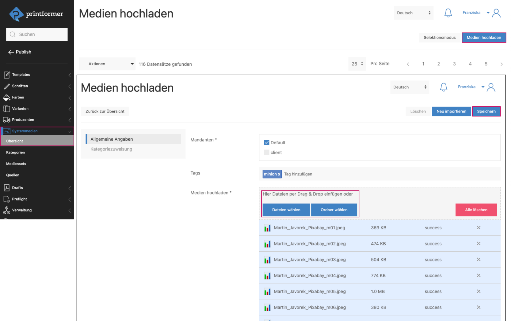This screenshot has width=511, height=325.
Task: Click the Preflight document icon
Action: (x=7, y=199)
